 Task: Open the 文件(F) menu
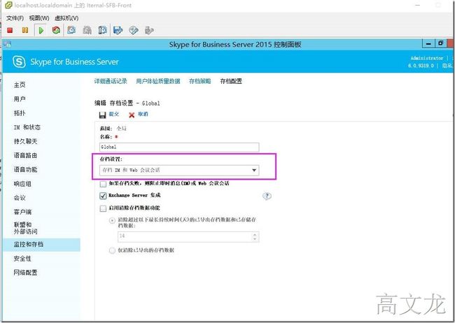click(x=15, y=18)
